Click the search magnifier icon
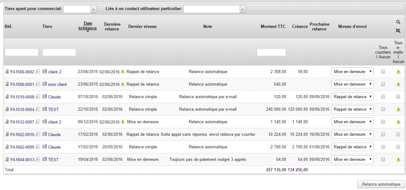This screenshot has width=406, height=190. click(398, 22)
